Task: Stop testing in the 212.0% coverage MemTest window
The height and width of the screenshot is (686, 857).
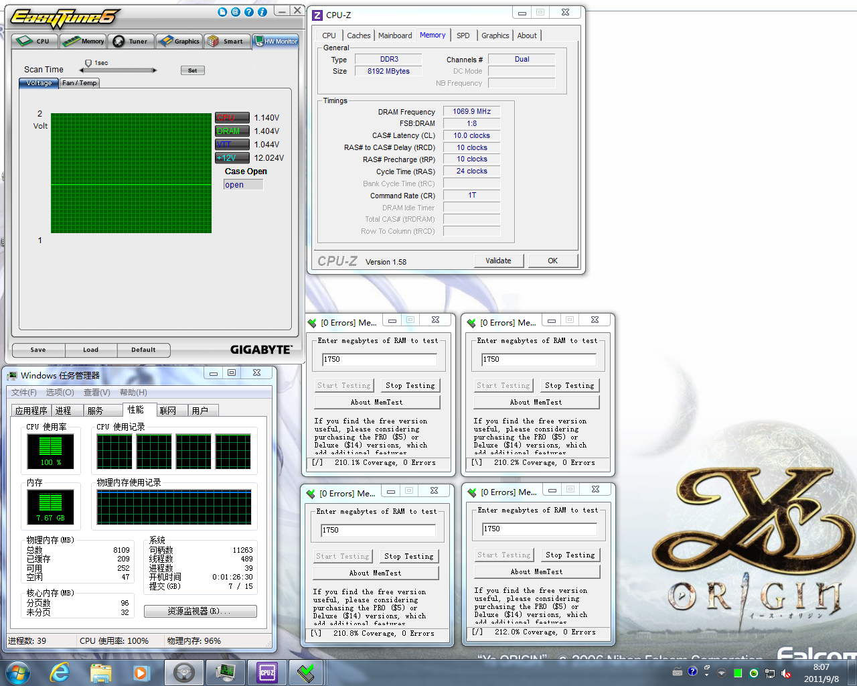Action: (x=570, y=555)
